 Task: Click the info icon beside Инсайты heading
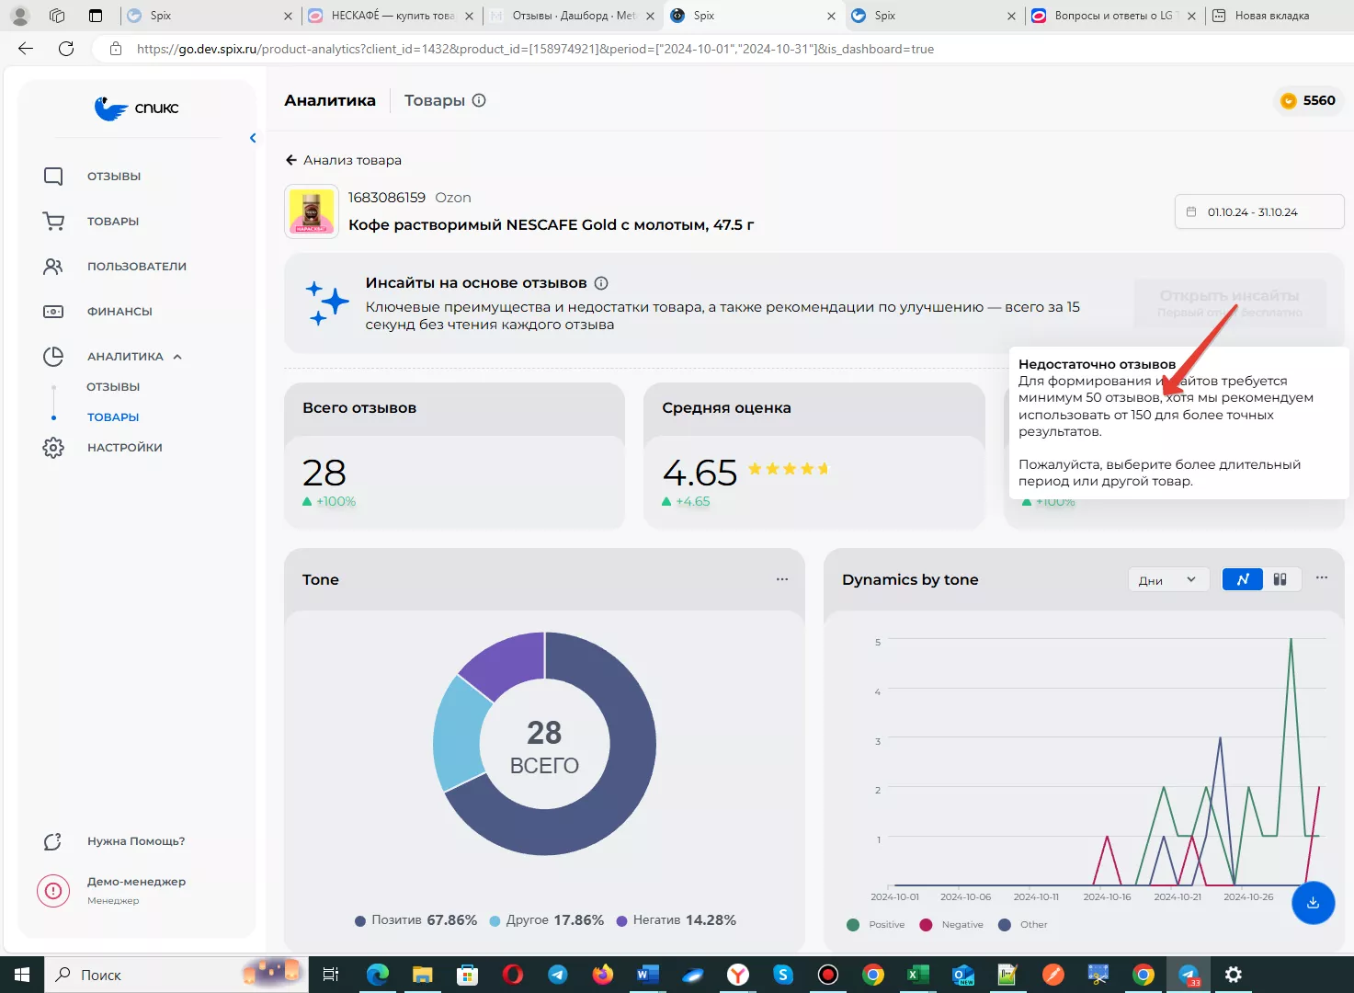601,283
